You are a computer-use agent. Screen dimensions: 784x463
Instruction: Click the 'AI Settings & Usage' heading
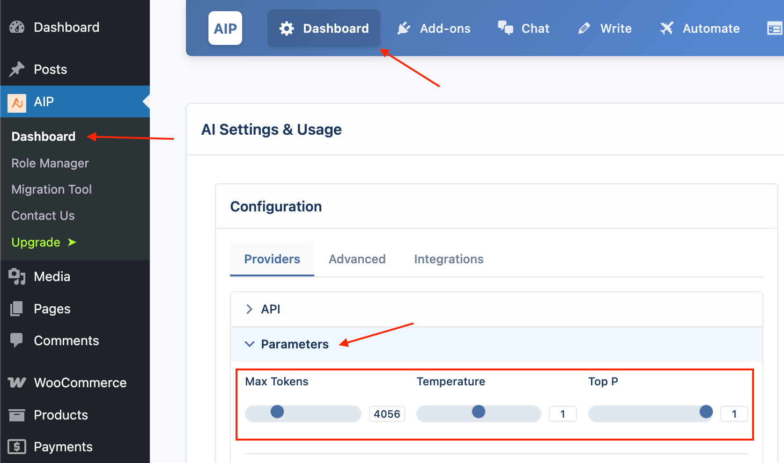click(x=272, y=130)
